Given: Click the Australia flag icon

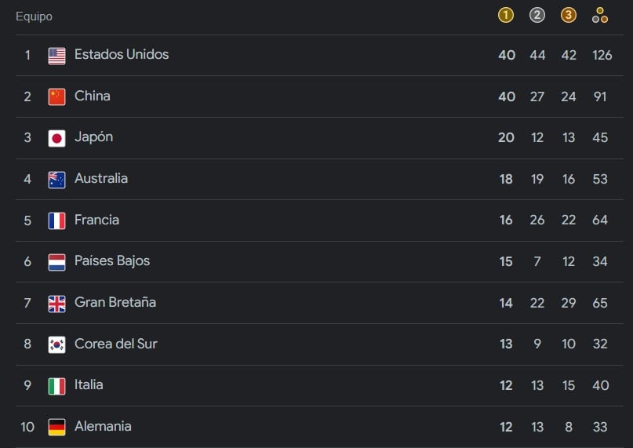Looking at the screenshot, I should click(56, 180).
